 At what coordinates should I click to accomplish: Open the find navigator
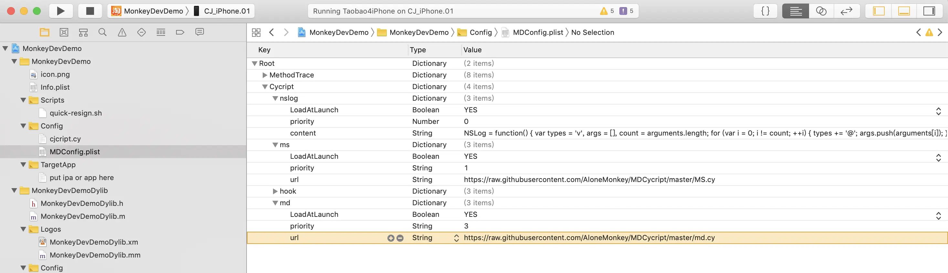click(102, 32)
